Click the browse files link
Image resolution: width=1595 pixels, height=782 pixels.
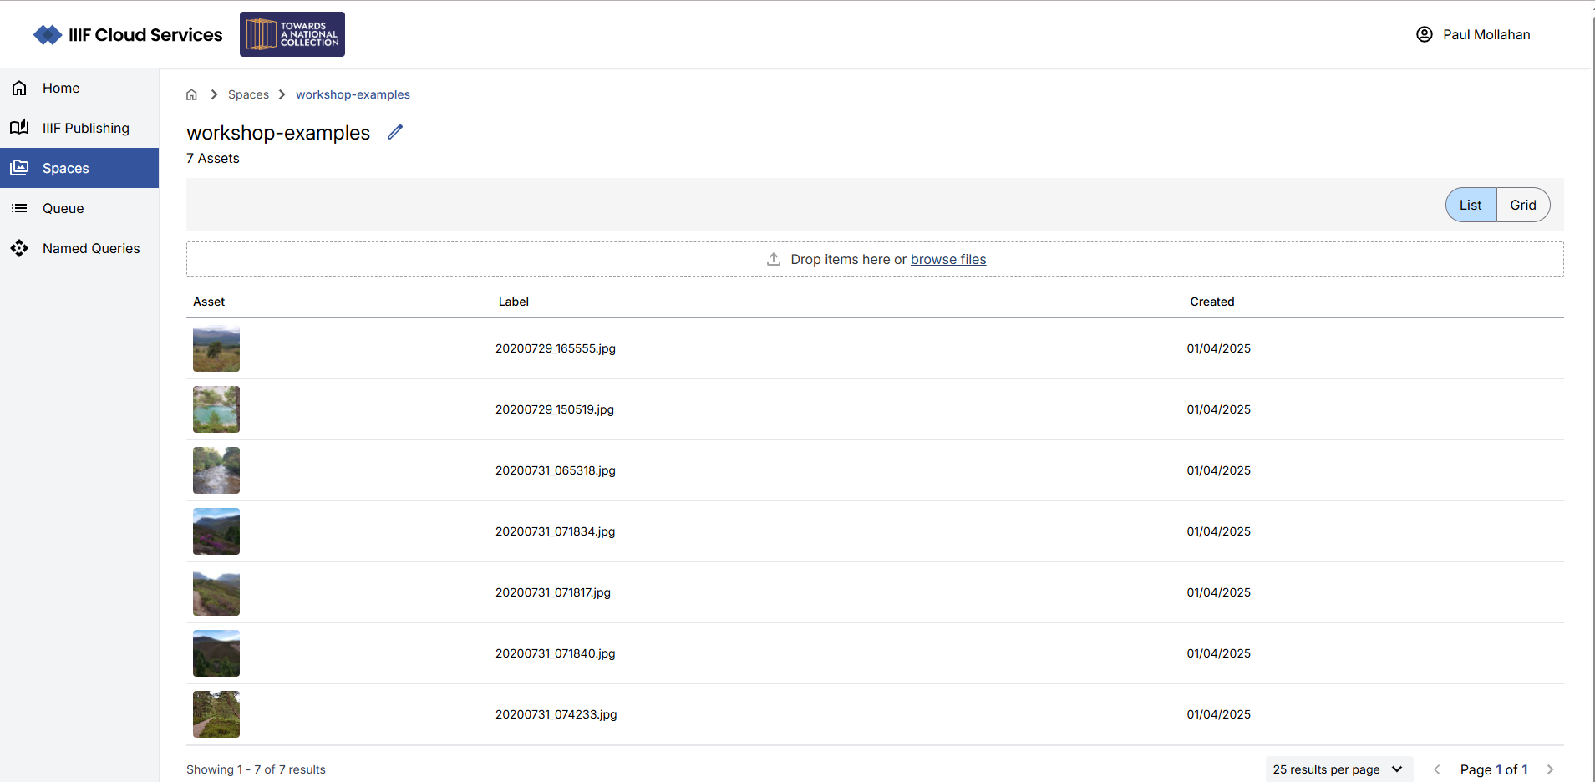click(x=948, y=259)
